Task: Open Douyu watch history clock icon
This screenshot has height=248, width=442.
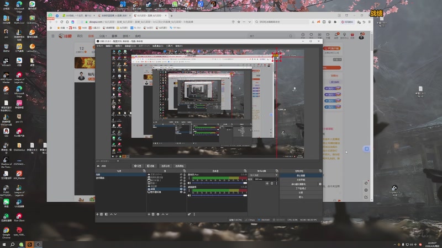Action: point(303,35)
